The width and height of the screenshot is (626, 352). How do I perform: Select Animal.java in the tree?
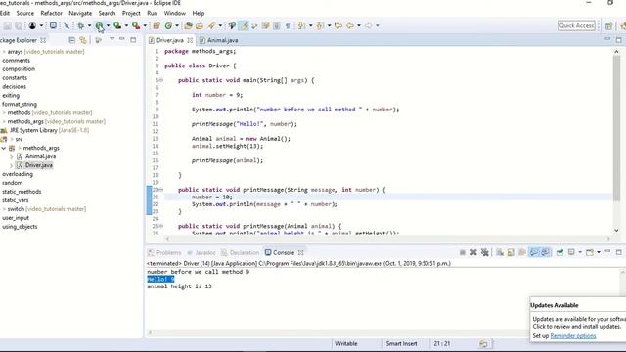tap(40, 156)
